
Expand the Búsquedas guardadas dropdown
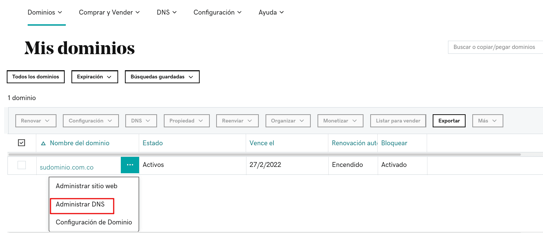point(162,77)
